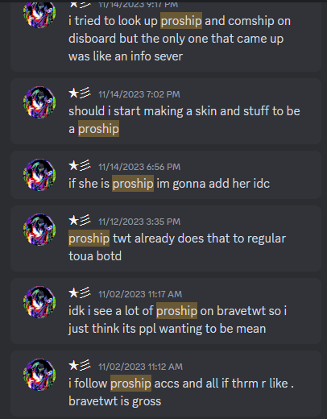Click avatar next to the 6:56 PM message

pyautogui.click(x=39, y=175)
